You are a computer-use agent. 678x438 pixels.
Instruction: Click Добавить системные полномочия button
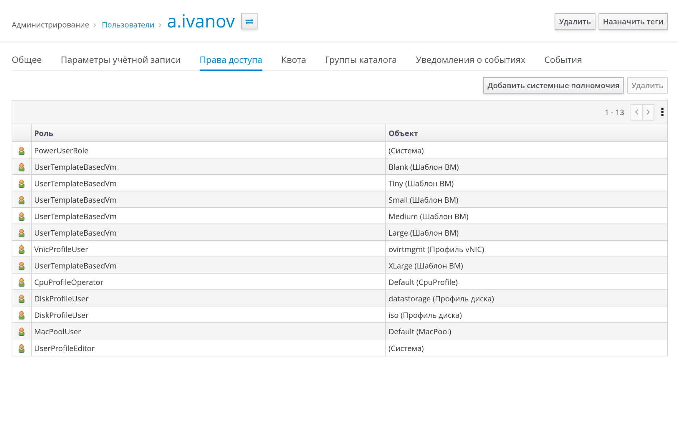coord(553,86)
